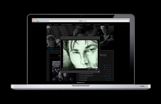The height and width of the screenshot is (104, 161).
Task: Close the video overlay with the X
Action: coord(99,72)
